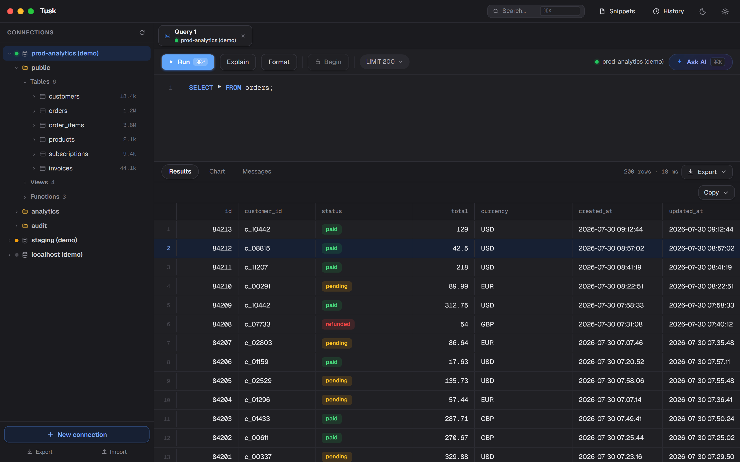Switch to light theme sun icon

725,11
